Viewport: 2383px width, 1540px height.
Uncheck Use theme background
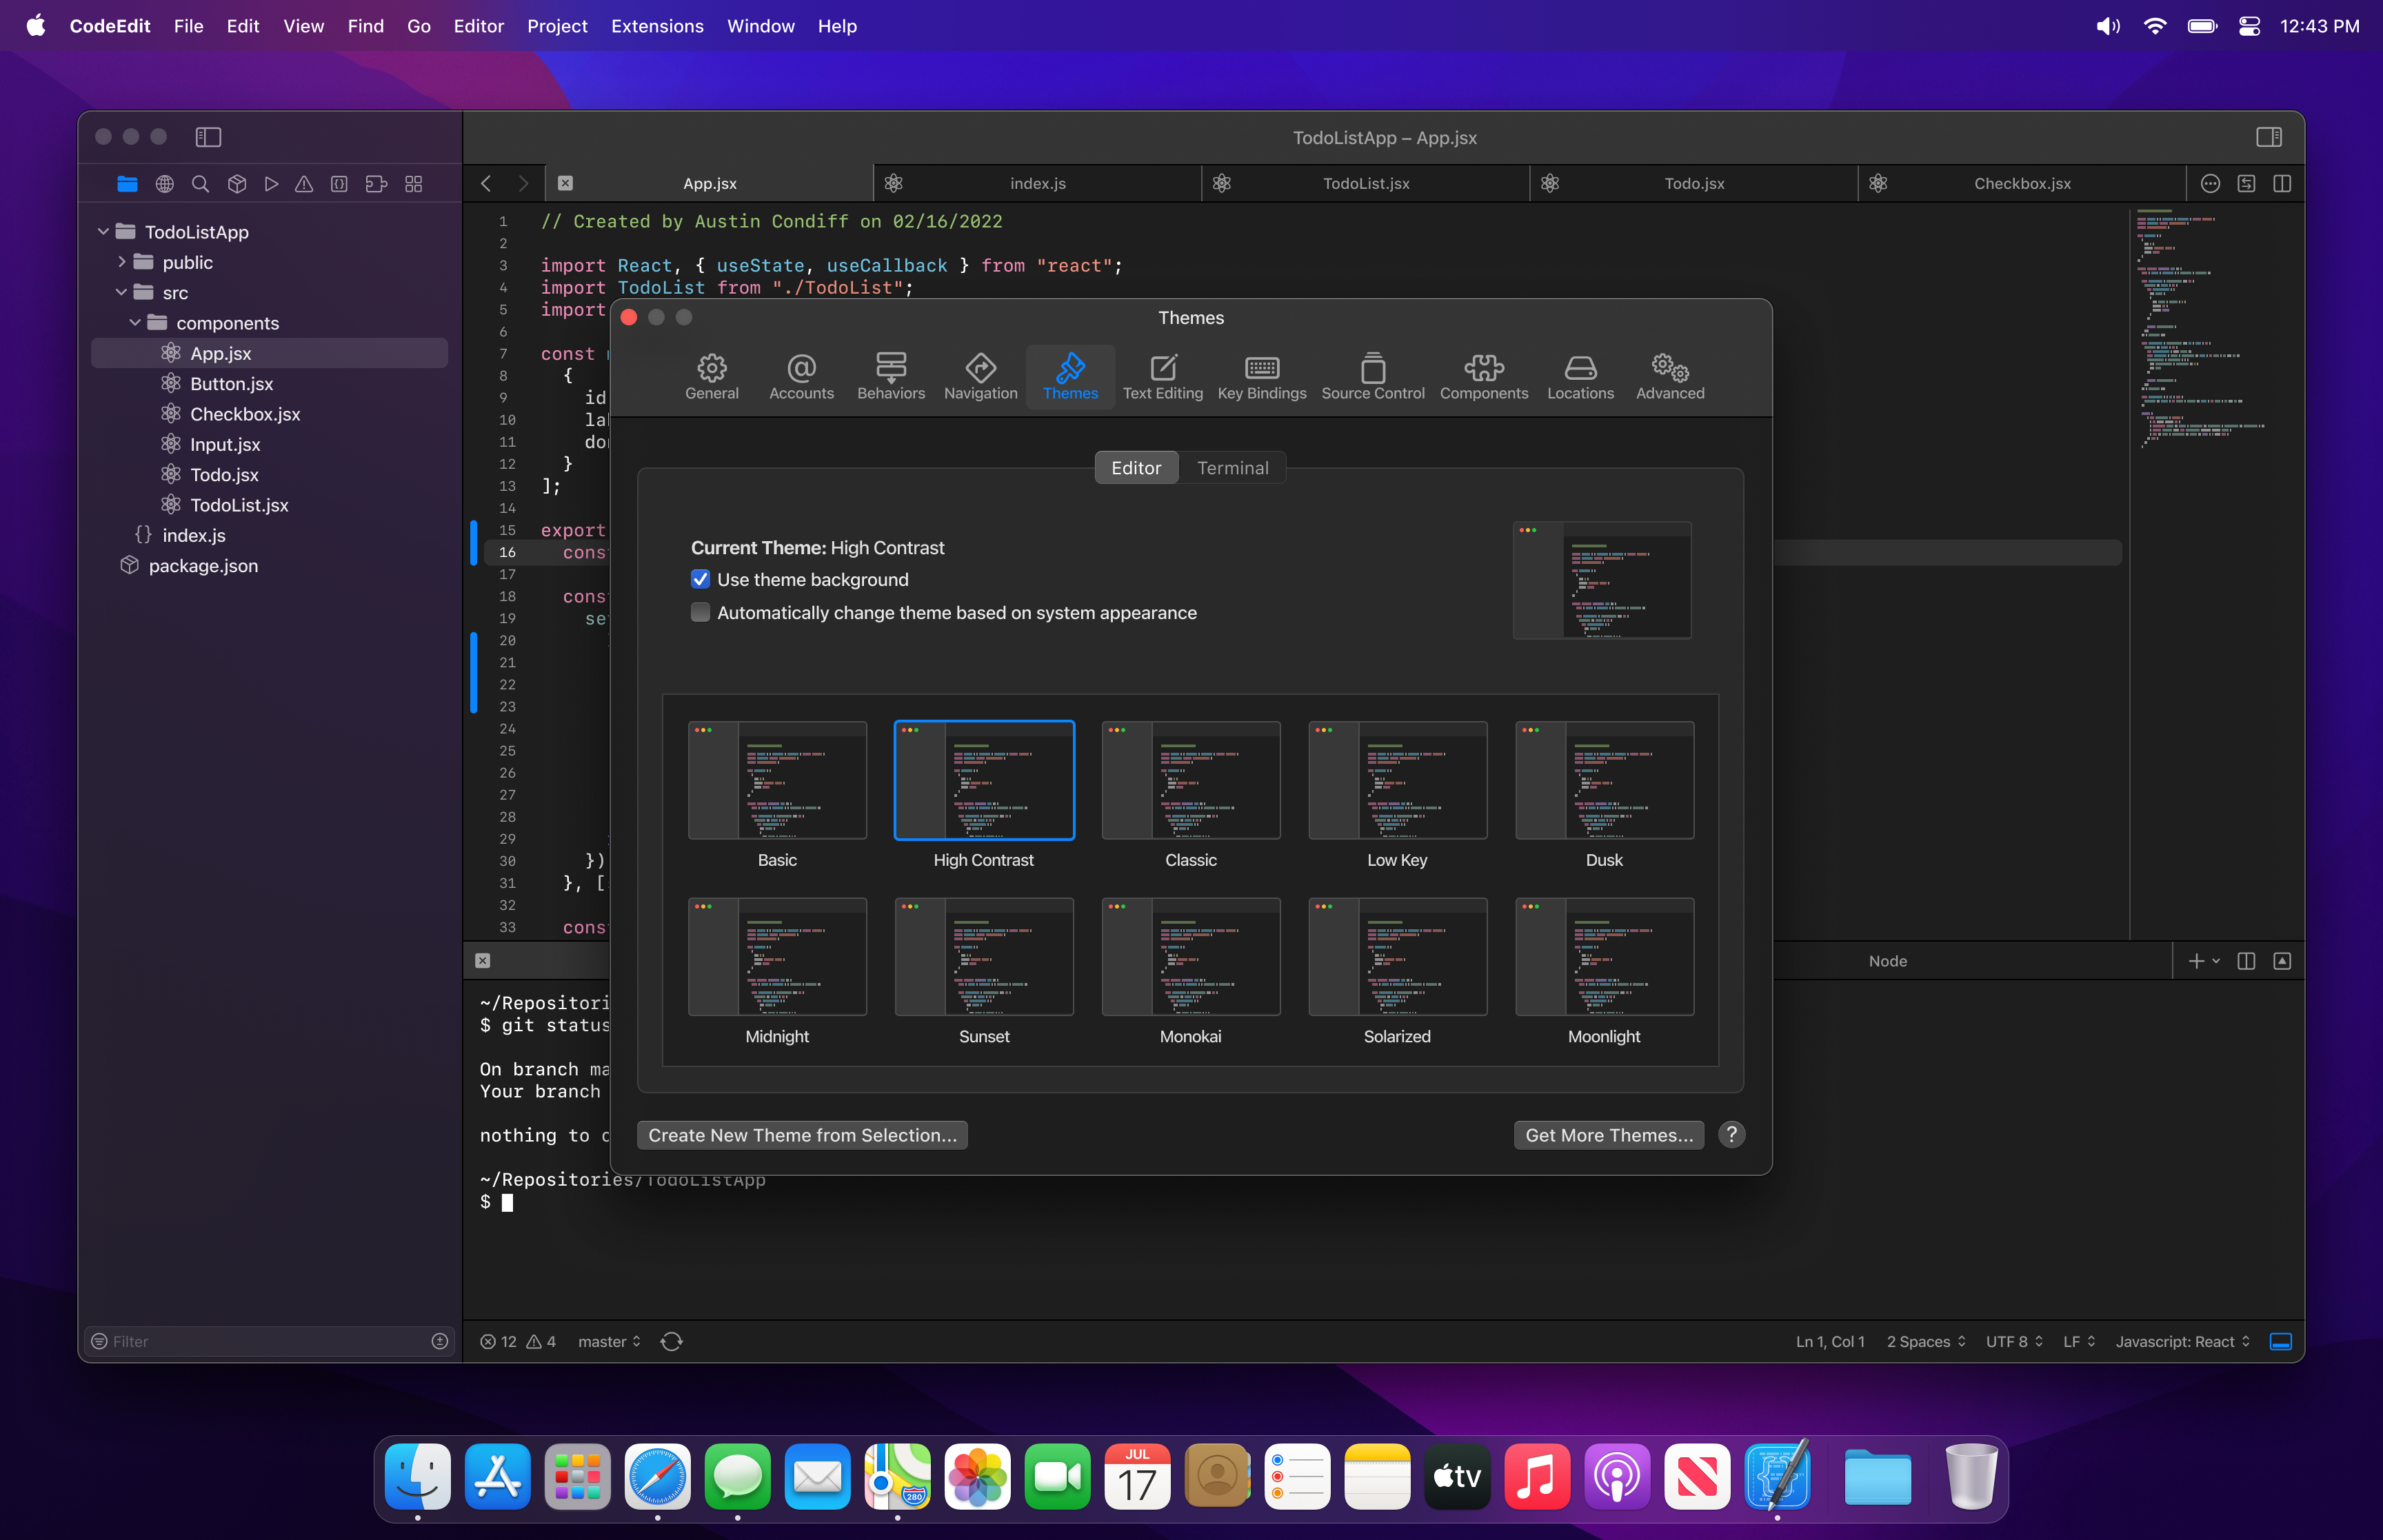[x=700, y=579]
